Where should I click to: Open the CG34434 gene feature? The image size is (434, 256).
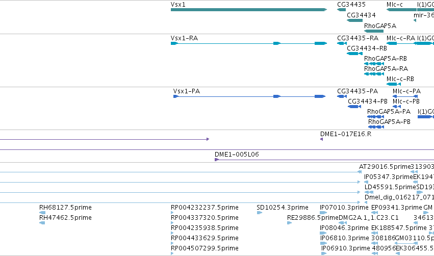354,20
